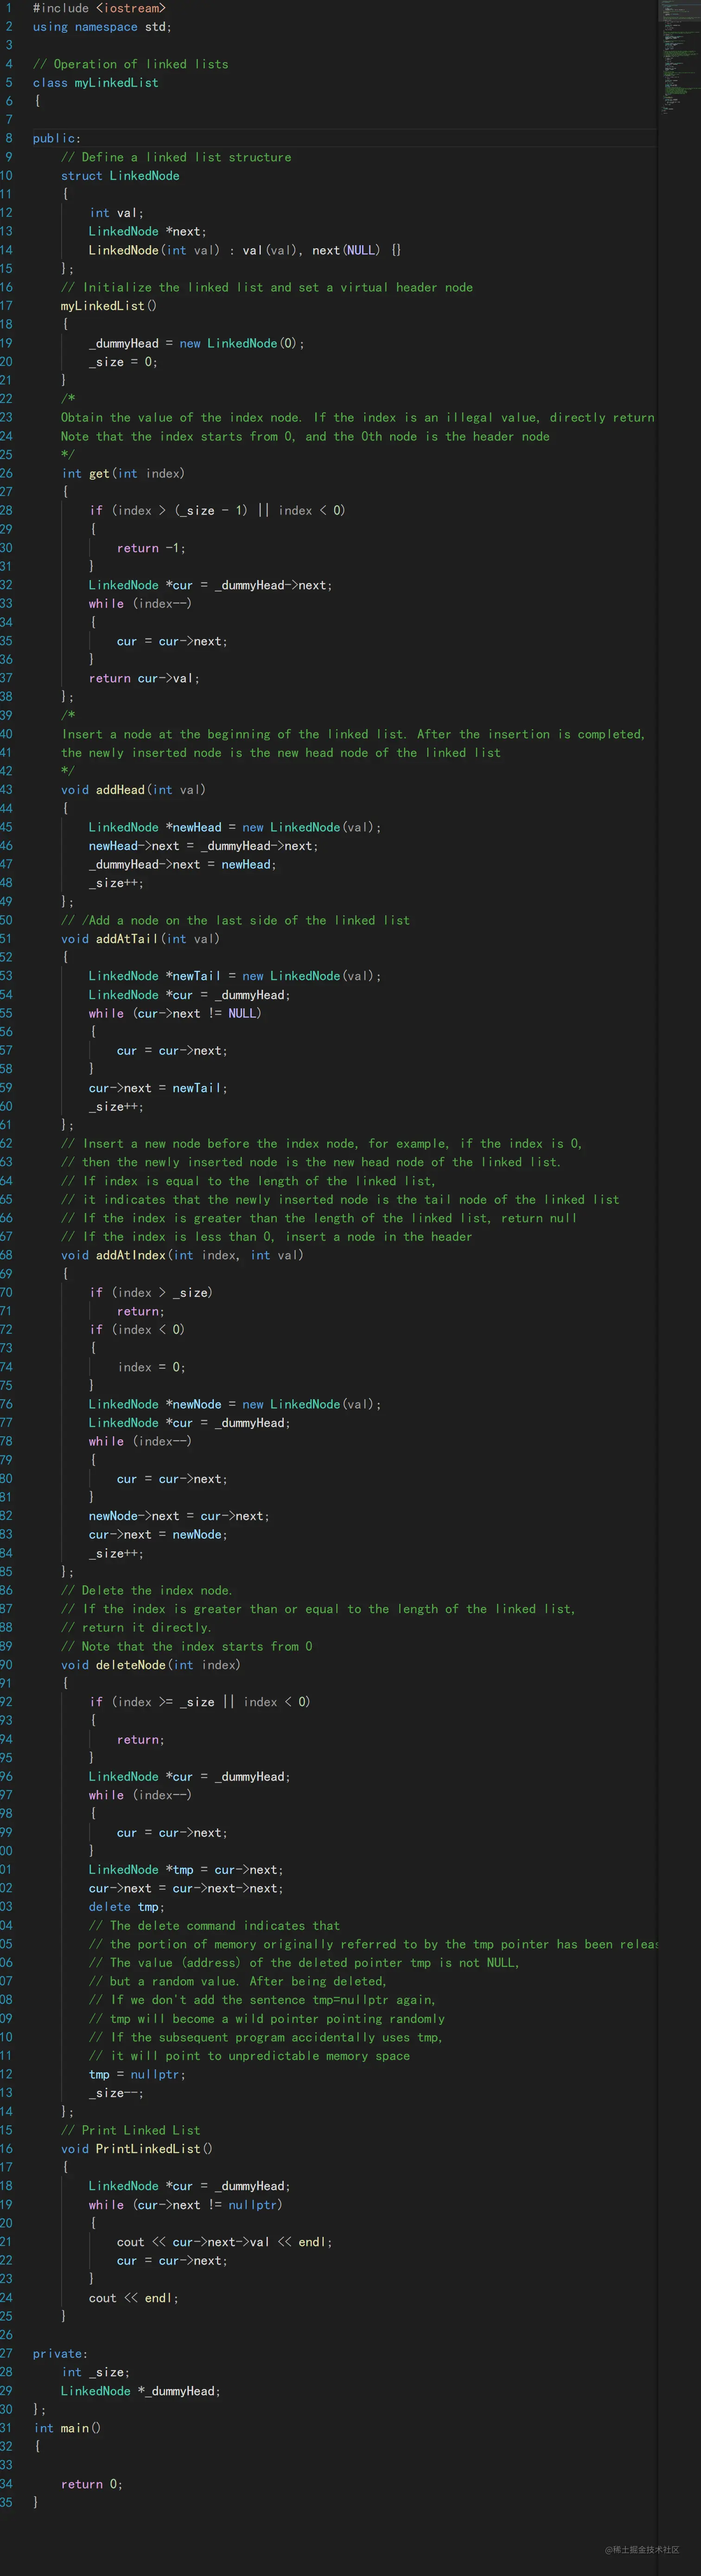This screenshot has height=2576, width=701.
Task: Click 'while (cur->next != NULL)' loop line
Action: coord(175,1014)
